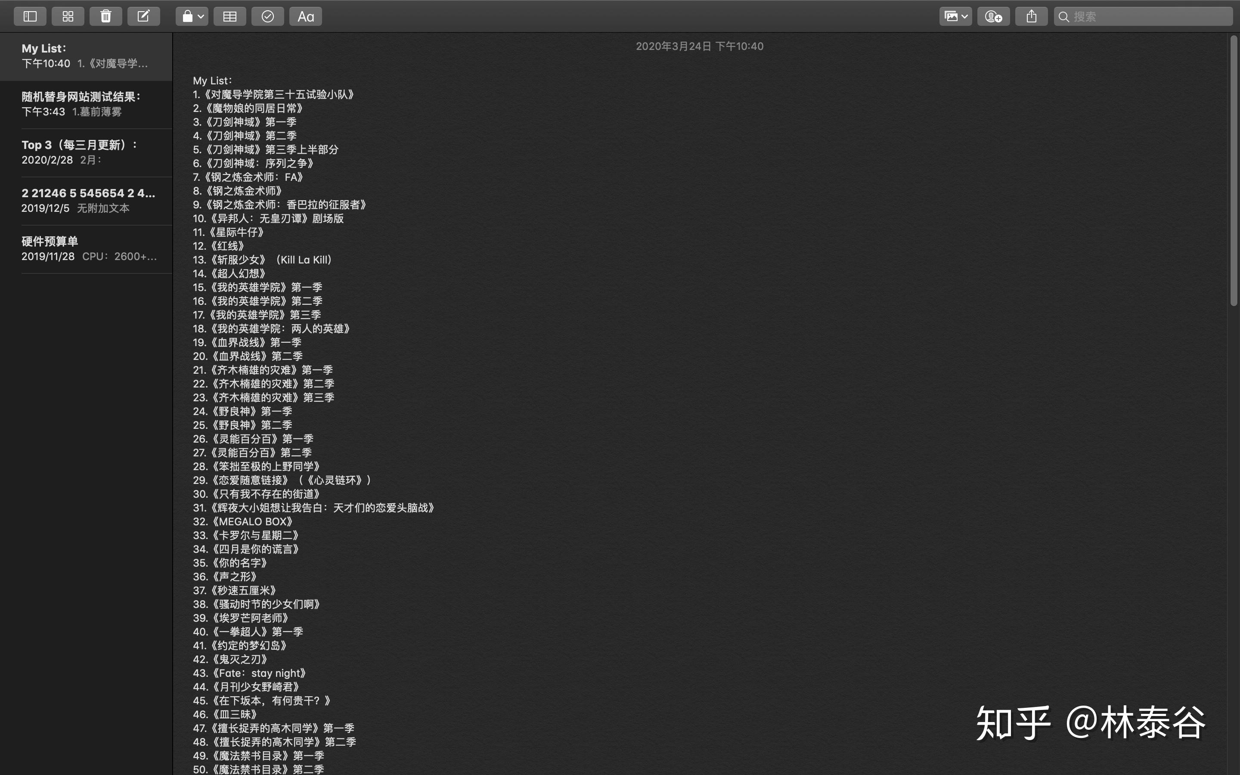Click the 搜索 search field
The width and height of the screenshot is (1240, 775).
point(1143,16)
